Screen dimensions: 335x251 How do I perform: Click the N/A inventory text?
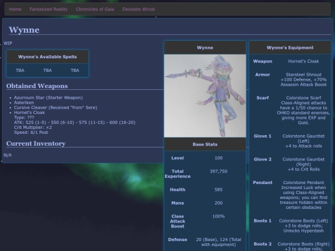pyautogui.click(x=7, y=155)
